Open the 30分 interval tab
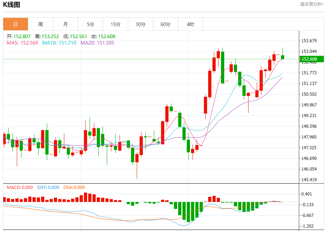326x231 pixels. (141, 24)
